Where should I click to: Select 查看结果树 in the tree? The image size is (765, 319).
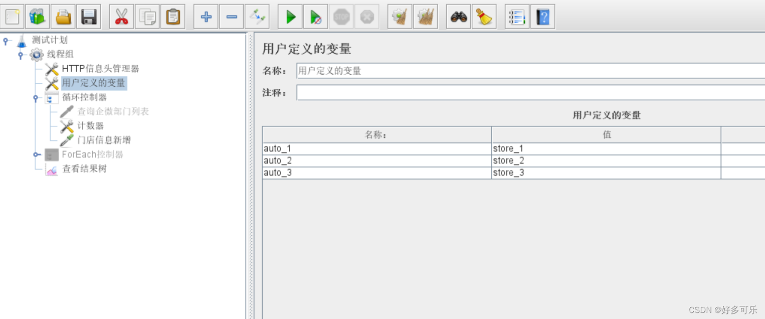click(x=85, y=169)
